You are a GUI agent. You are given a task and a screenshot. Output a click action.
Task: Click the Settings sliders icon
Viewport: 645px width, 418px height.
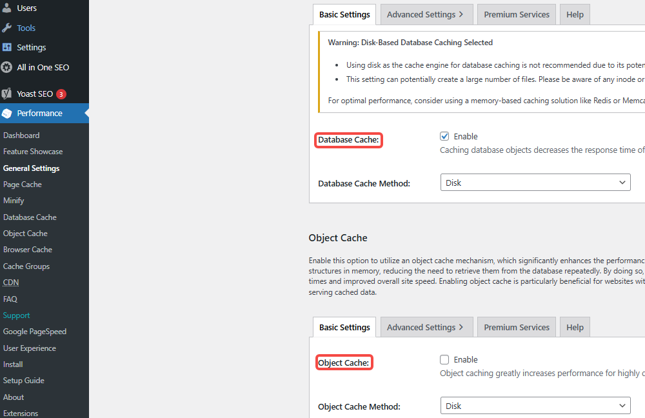[x=7, y=47]
